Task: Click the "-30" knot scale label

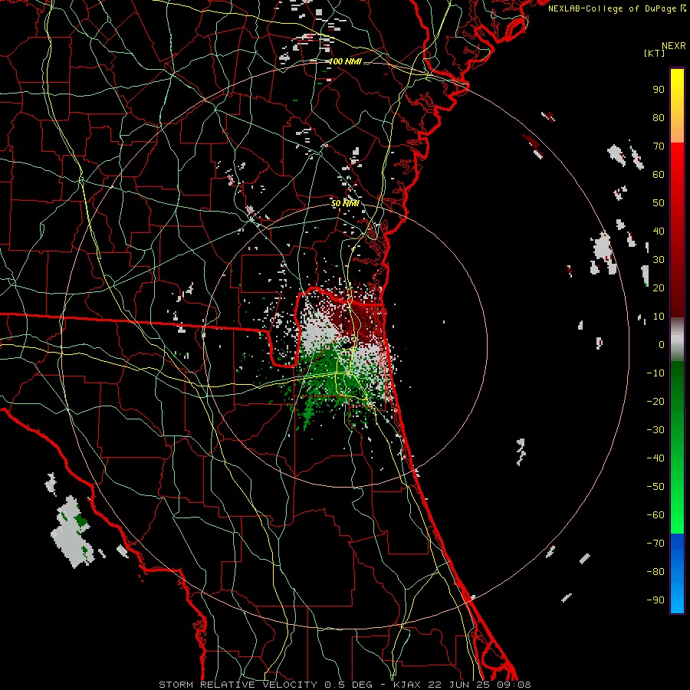Action: tap(655, 430)
